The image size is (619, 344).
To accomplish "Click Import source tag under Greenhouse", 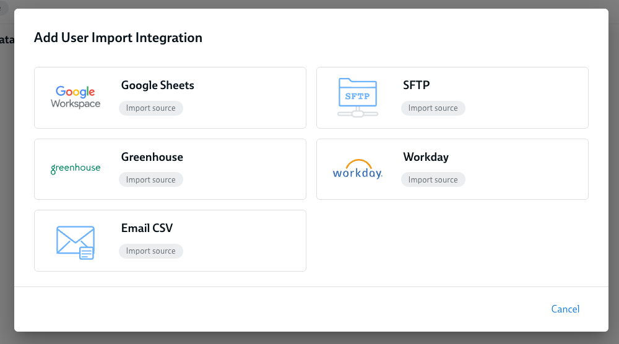I will click(151, 179).
